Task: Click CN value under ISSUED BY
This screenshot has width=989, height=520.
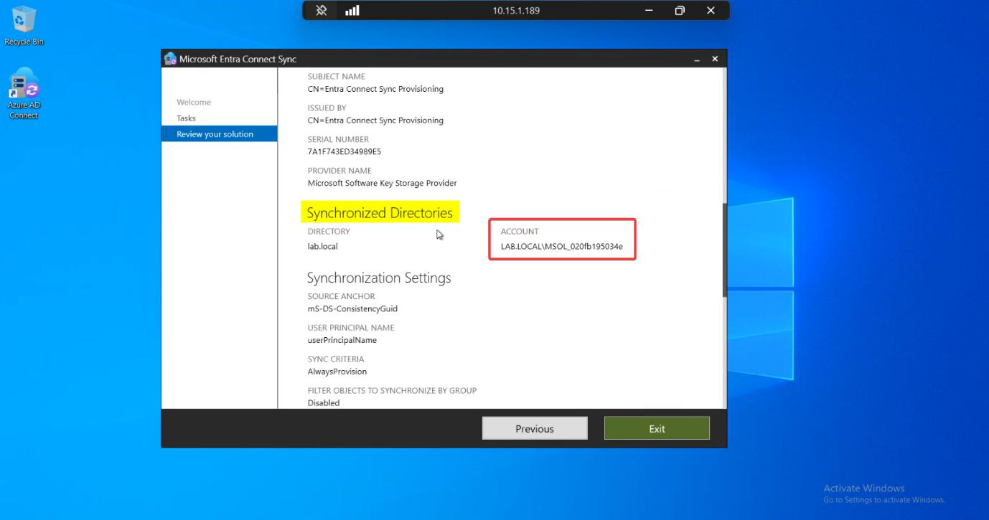Action: pos(375,120)
